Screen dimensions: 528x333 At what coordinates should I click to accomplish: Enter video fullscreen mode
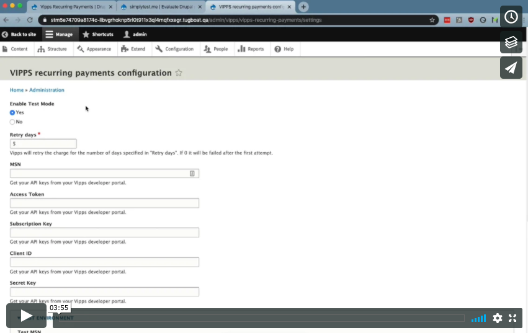[x=512, y=318]
